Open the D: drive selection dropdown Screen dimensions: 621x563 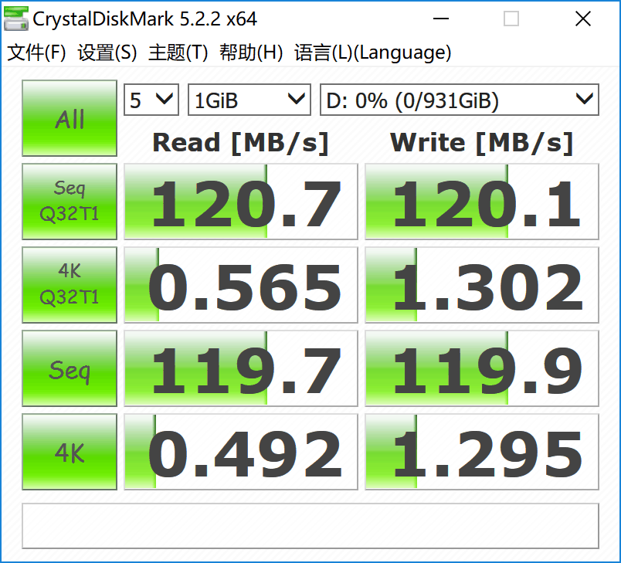pos(459,100)
